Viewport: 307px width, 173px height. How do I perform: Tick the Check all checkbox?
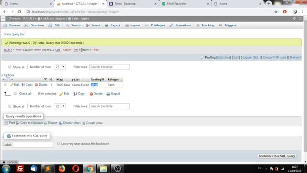[x=15, y=94]
